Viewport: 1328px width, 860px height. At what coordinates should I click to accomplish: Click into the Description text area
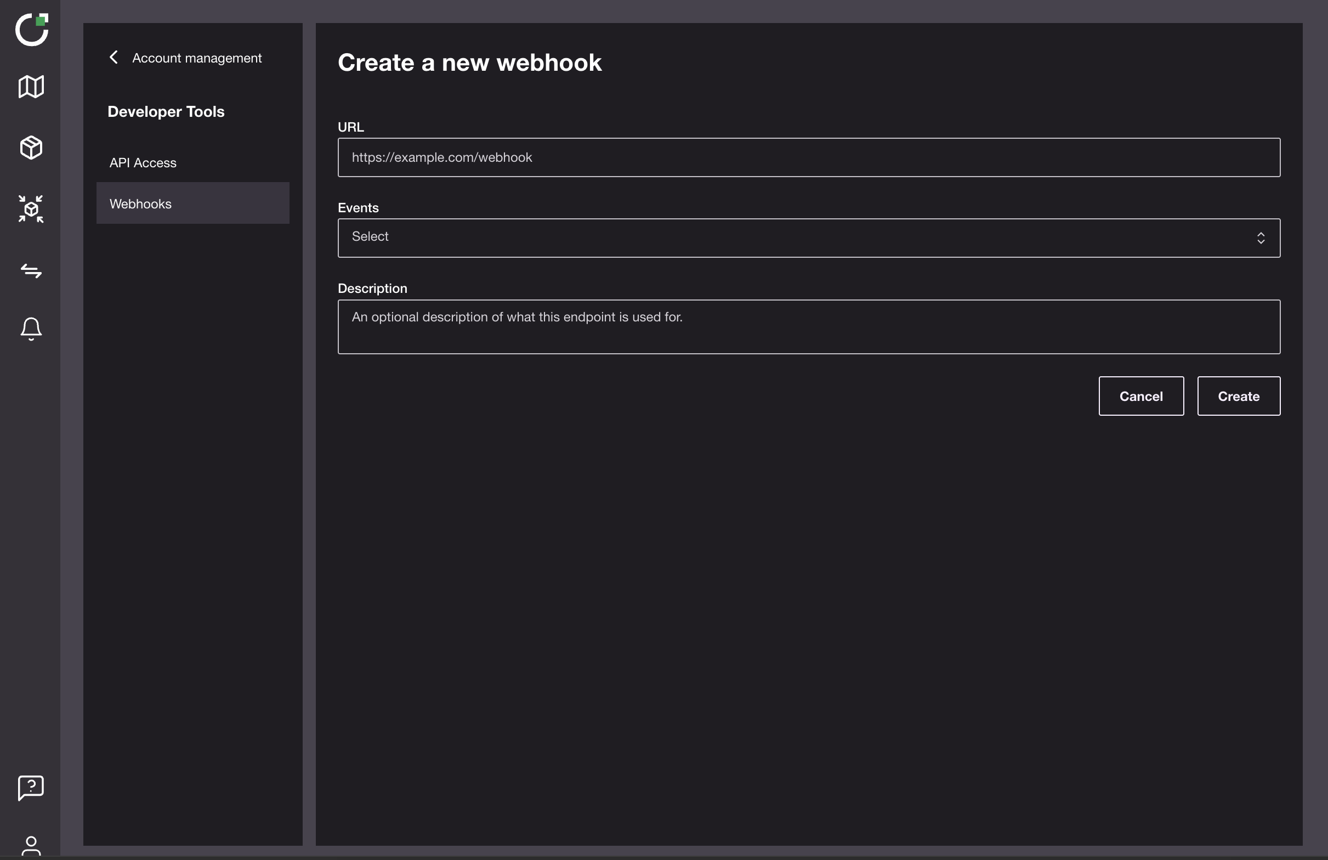tap(808, 327)
